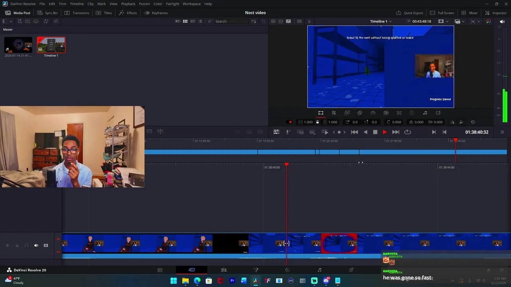Click the red Play button

click(x=384, y=132)
